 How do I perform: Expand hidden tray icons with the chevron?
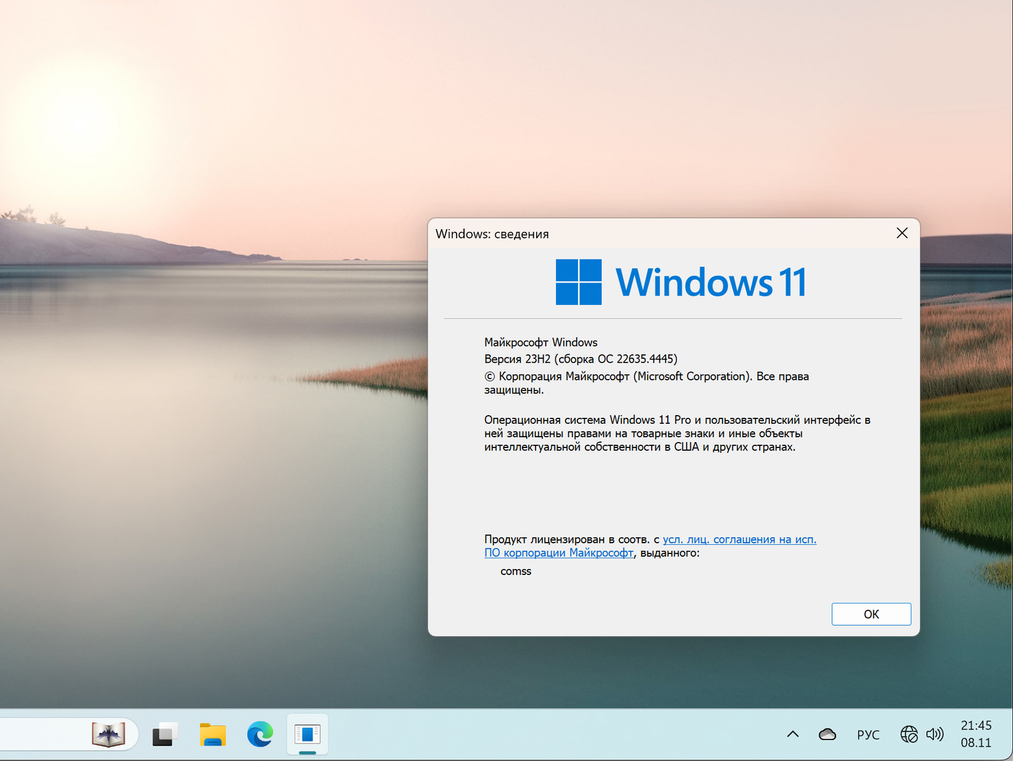(x=792, y=734)
